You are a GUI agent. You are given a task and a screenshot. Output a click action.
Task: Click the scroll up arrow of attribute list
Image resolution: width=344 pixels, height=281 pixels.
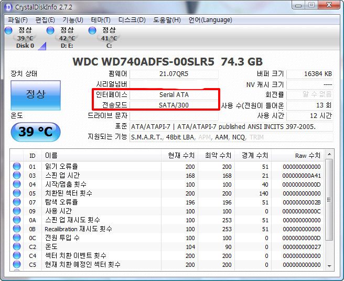pos(329,154)
